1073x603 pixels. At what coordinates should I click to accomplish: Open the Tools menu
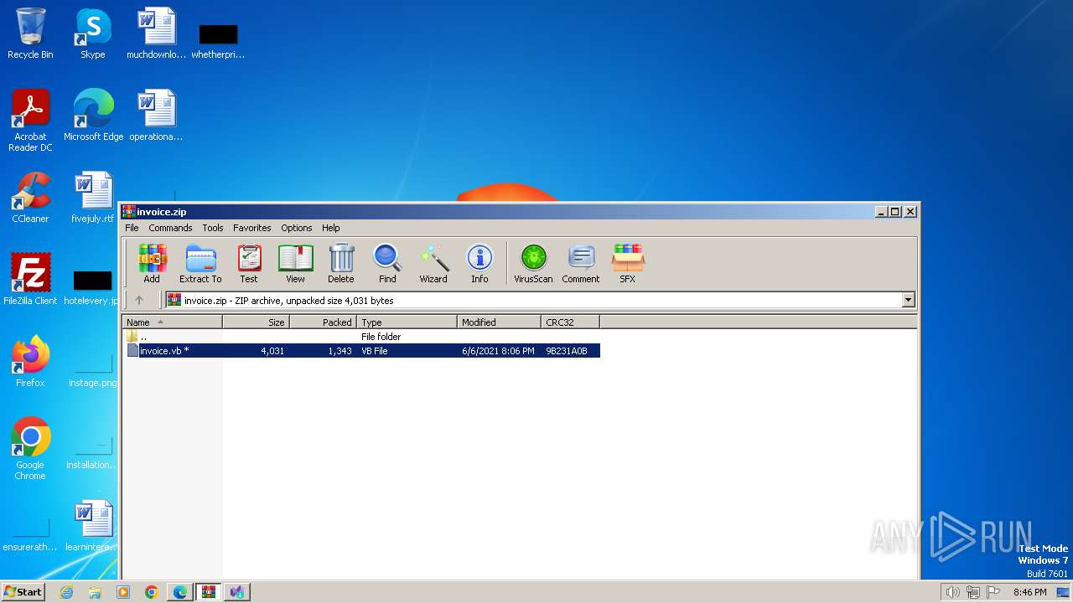(x=213, y=228)
